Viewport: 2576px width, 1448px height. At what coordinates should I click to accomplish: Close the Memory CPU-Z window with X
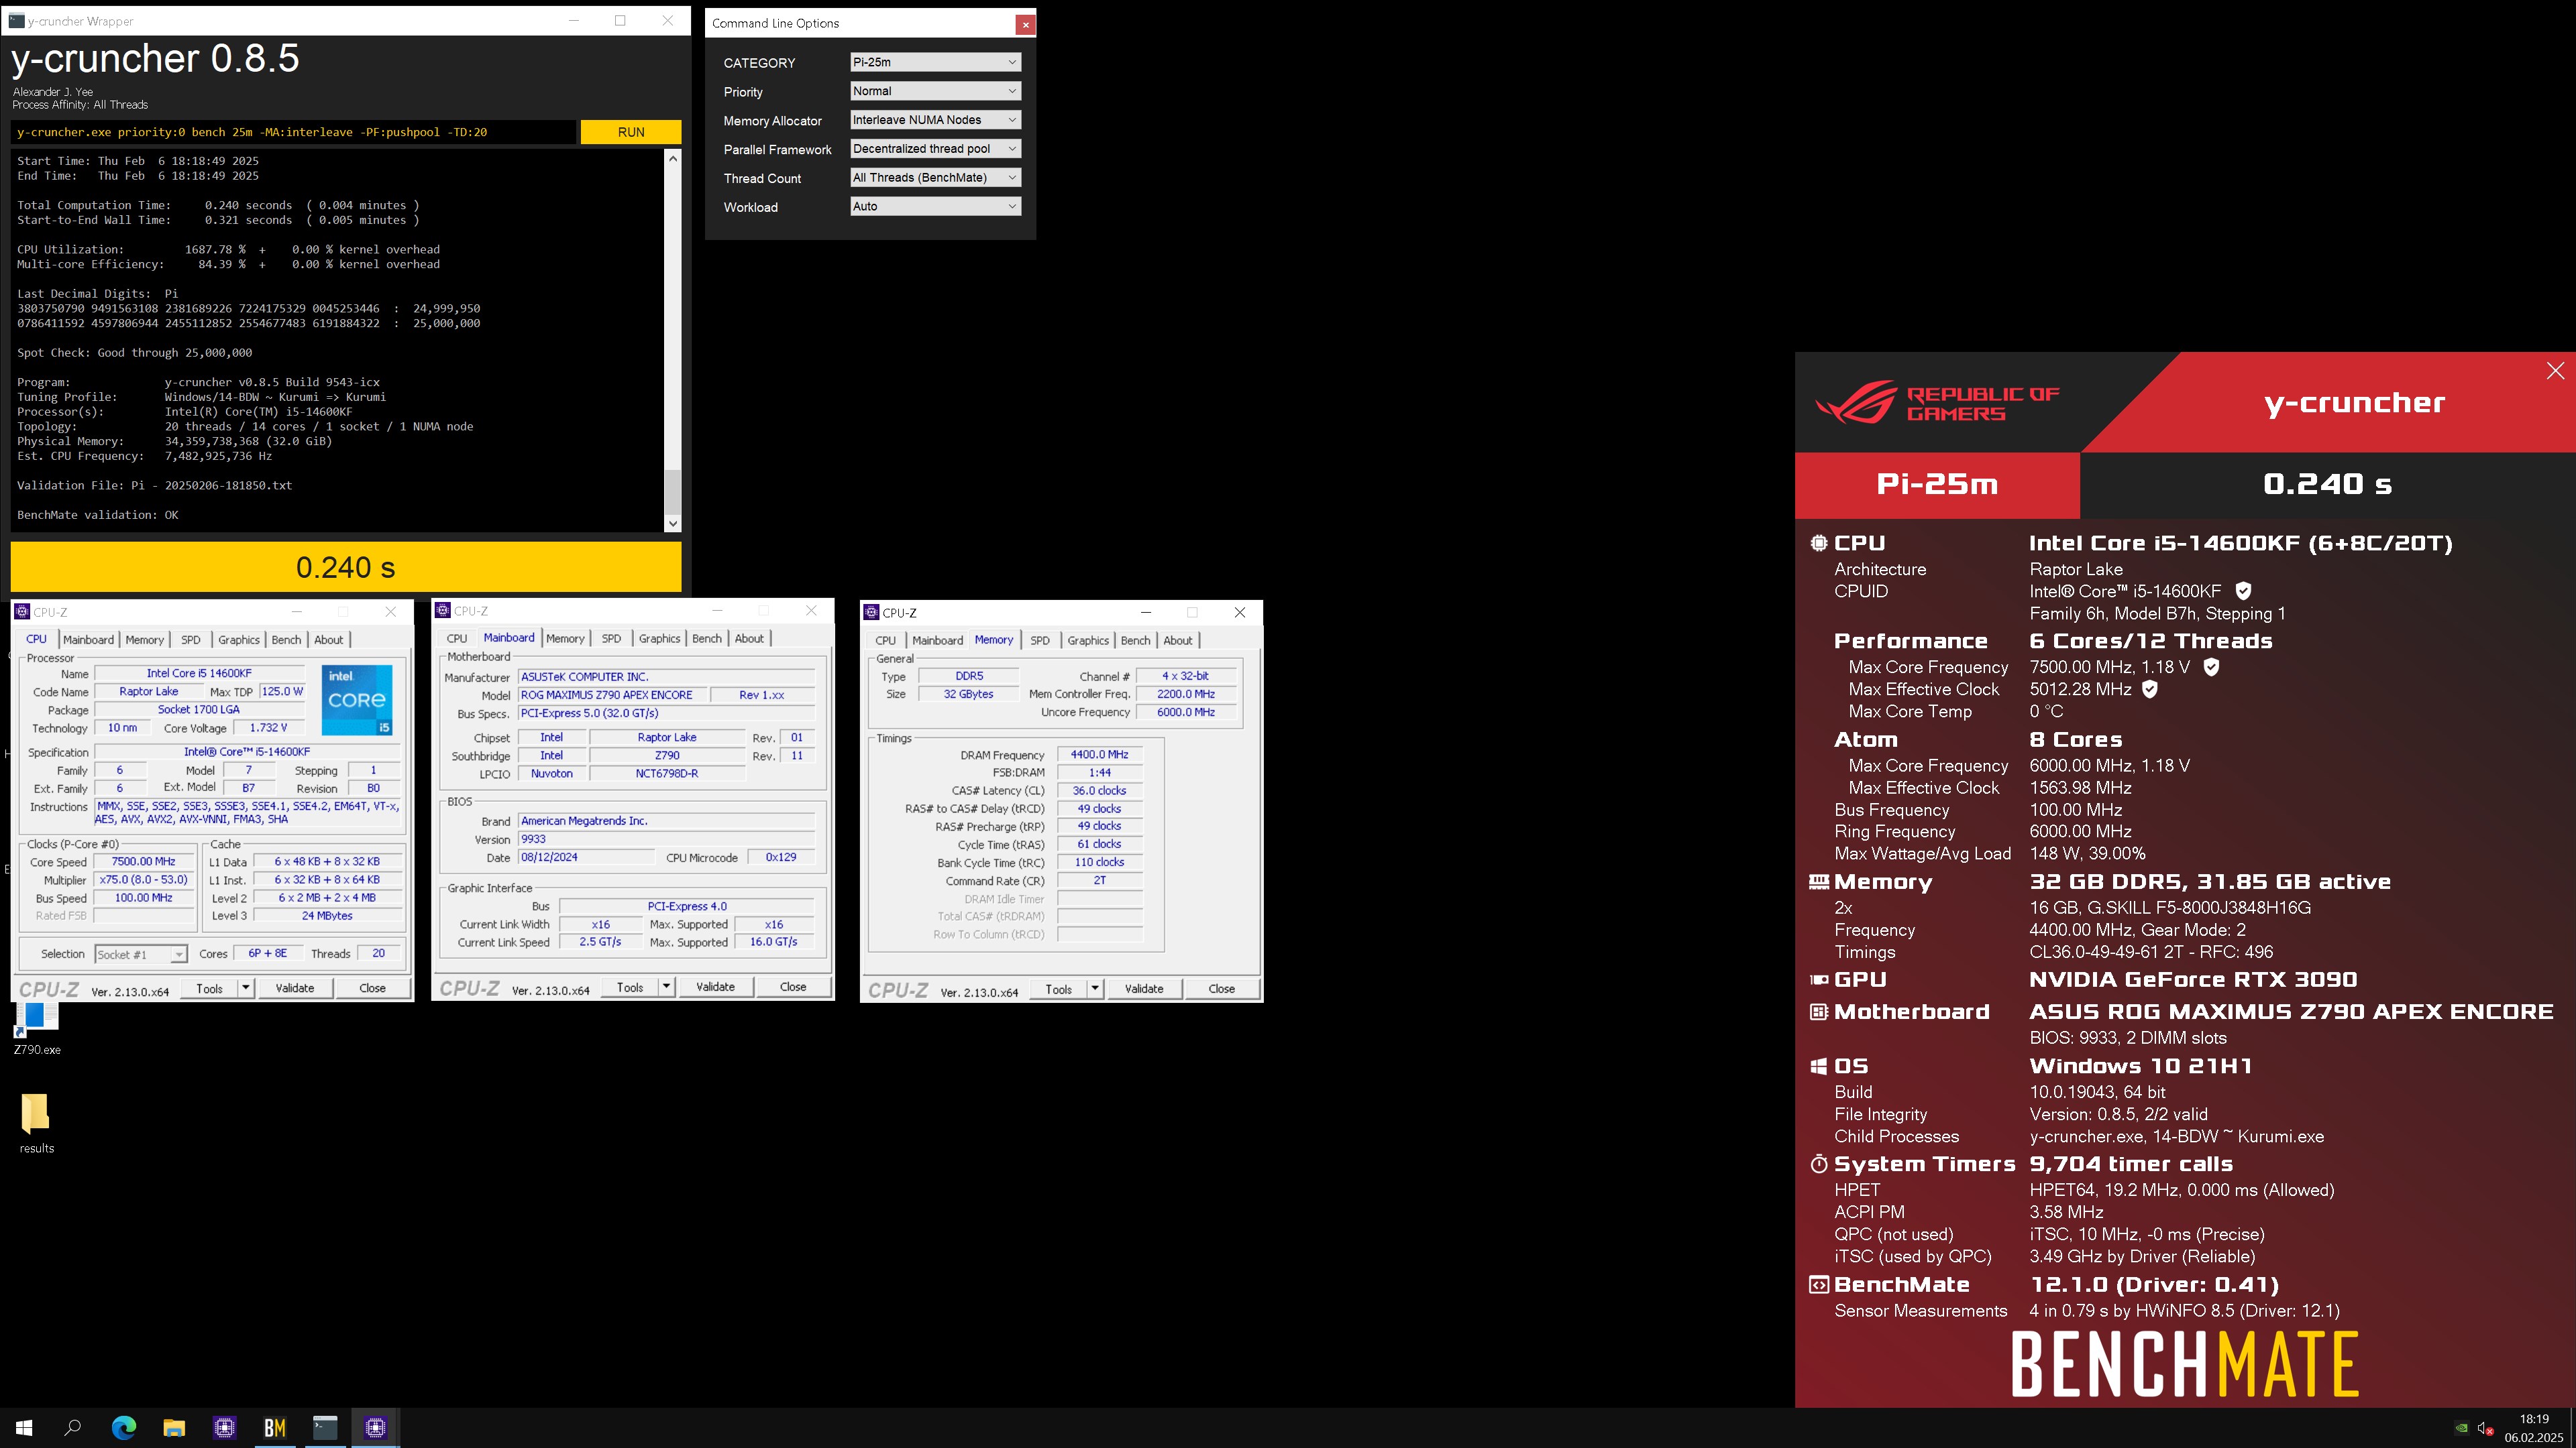click(x=1240, y=613)
